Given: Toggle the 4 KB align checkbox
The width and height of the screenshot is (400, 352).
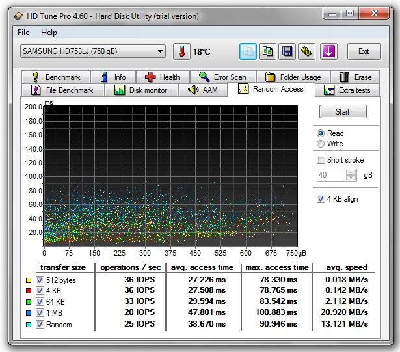Looking at the screenshot, I should (321, 199).
